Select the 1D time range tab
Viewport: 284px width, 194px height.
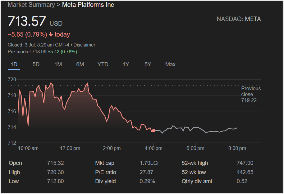(14, 64)
